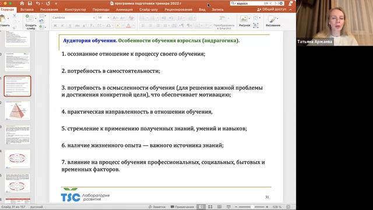
Task: Switch to the Переходы tab
Action: [101, 9]
